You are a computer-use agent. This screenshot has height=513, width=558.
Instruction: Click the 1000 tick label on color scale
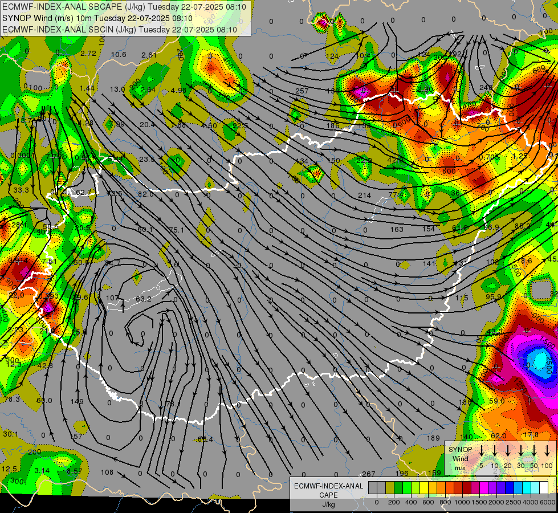[462, 502]
